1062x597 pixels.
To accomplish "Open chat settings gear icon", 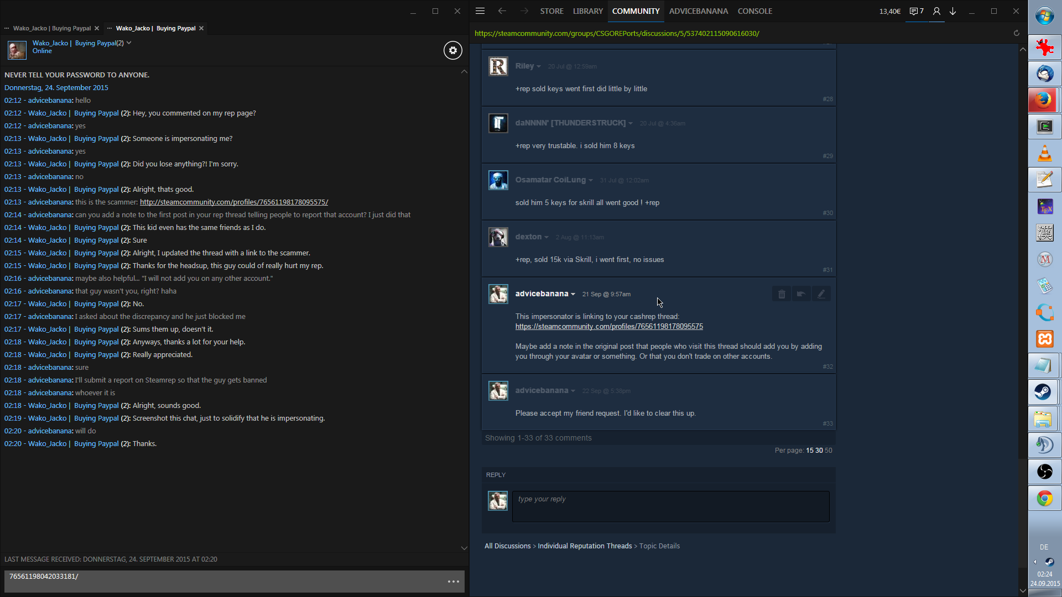I will click(452, 50).
